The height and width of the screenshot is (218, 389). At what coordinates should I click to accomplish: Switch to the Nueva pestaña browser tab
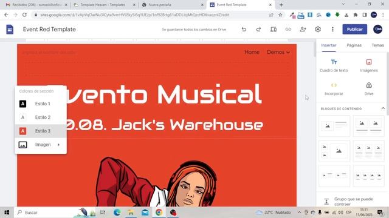[173, 5]
